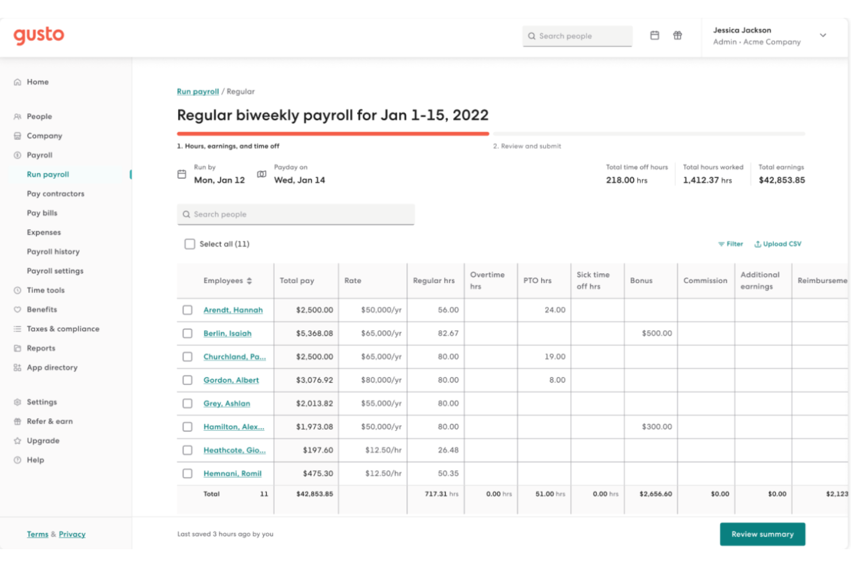
Task: Click the Taxes & compliance icon
Action: click(x=17, y=329)
